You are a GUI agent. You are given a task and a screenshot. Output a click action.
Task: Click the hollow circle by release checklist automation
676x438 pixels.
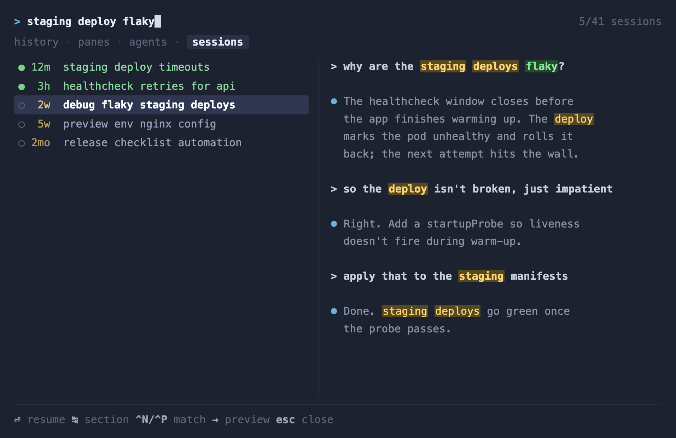[22, 143]
